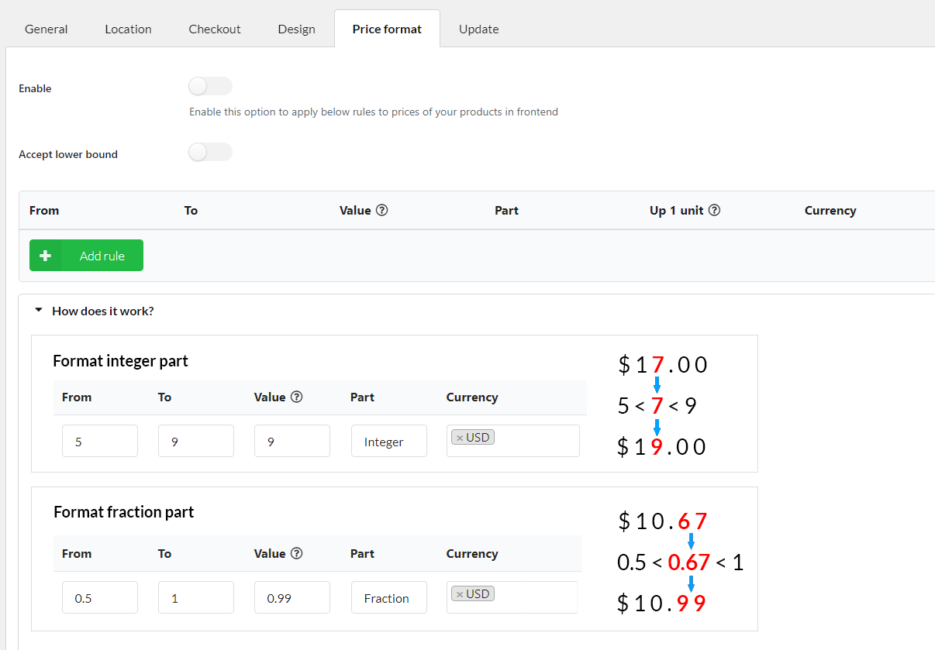Viewport: 935px width, 650px height.
Task: Click the From field containing 0.5
Action: [x=100, y=598]
